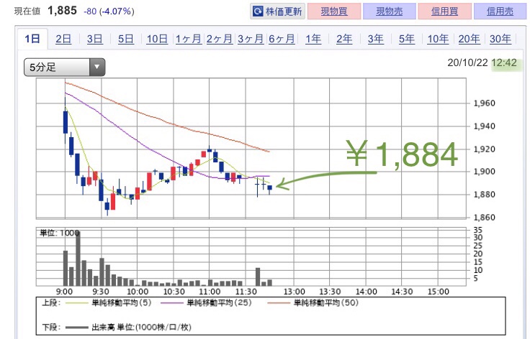Click the 1,940 price axis label
The height and width of the screenshot is (339, 530).
485,126
